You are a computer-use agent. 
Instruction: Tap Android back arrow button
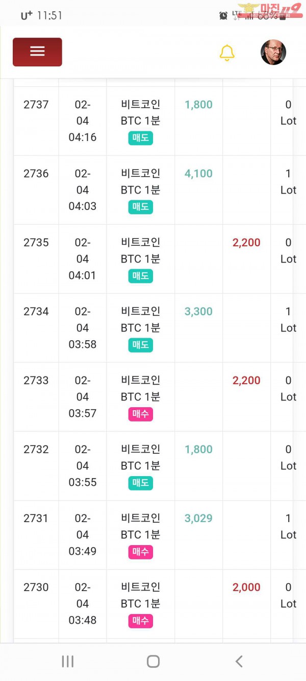(x=239, y=662)
